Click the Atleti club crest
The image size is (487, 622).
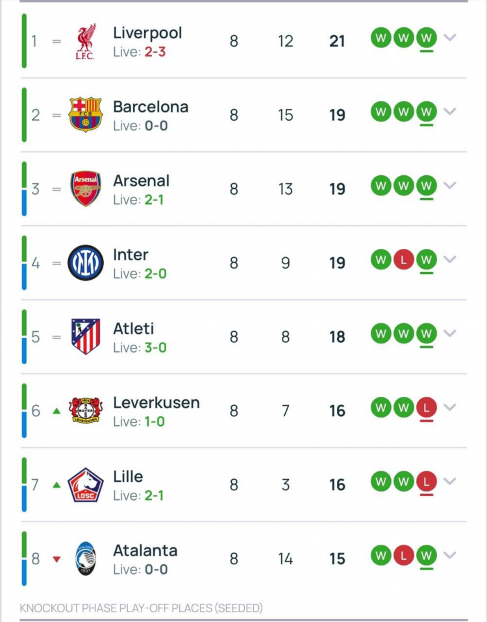(86, 336)
